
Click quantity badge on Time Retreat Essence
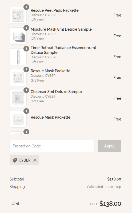(26, 49)
